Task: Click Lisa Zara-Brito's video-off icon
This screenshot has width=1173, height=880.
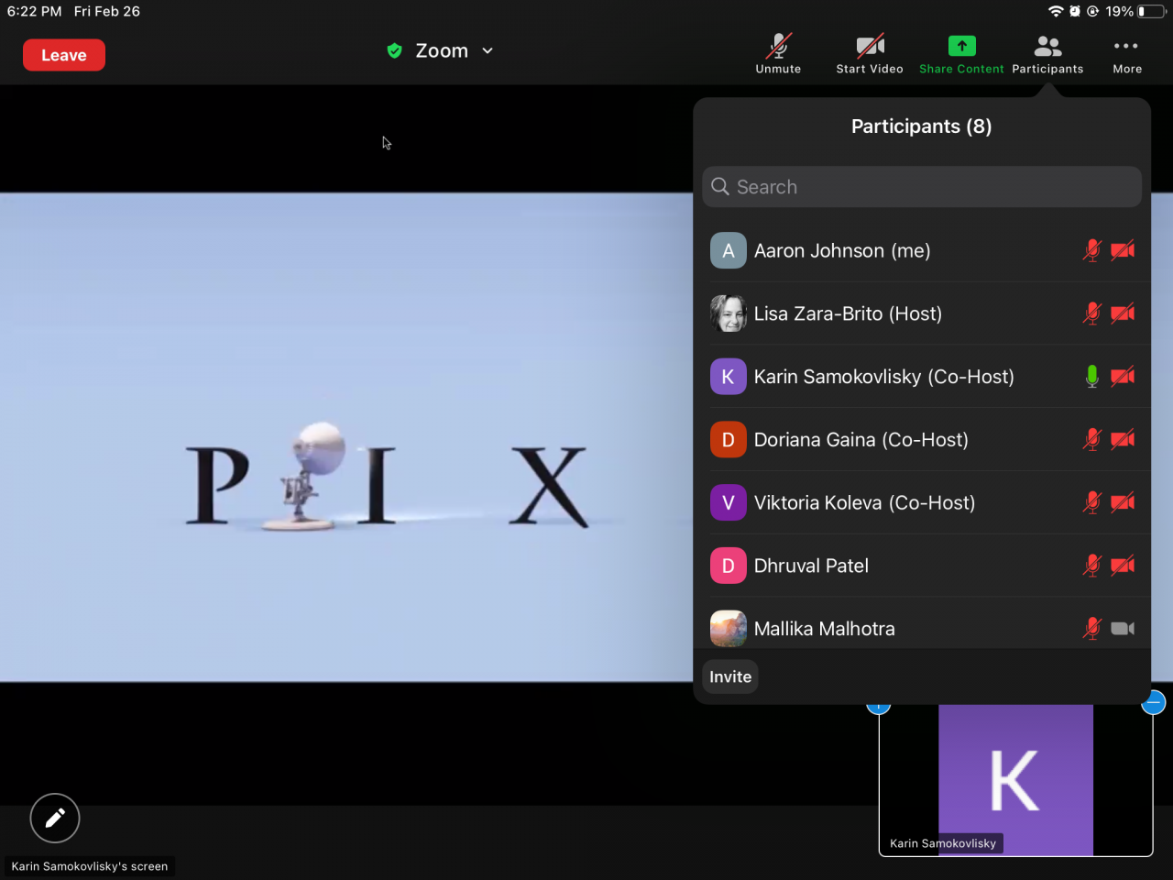Action: [x=1123, y=313]
